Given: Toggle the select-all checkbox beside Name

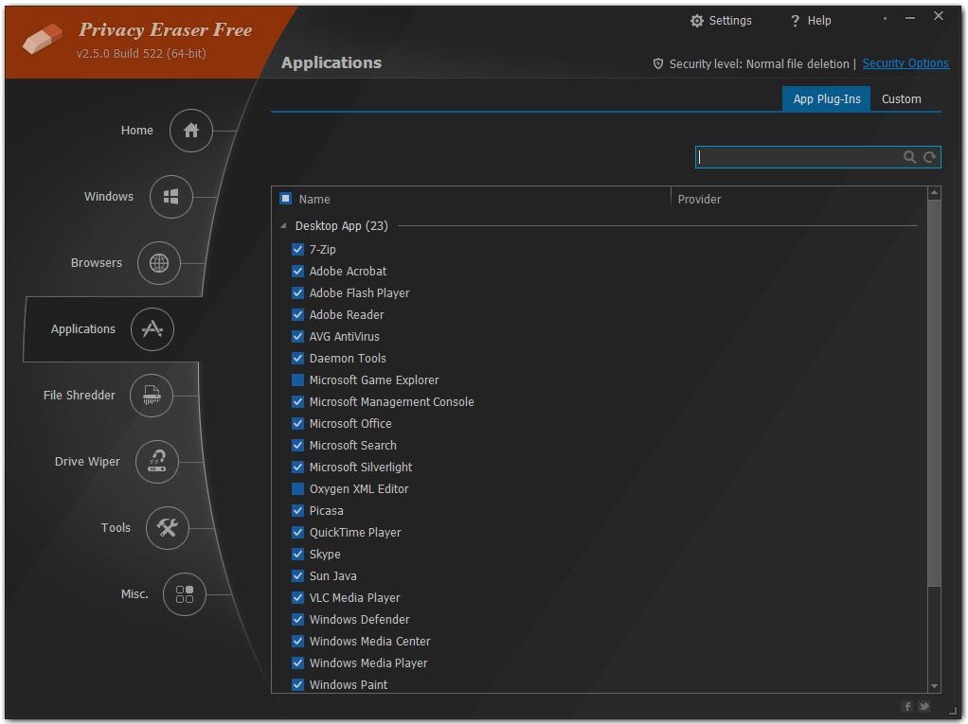Looking at the screenshot, I should (x=285, y=199).
